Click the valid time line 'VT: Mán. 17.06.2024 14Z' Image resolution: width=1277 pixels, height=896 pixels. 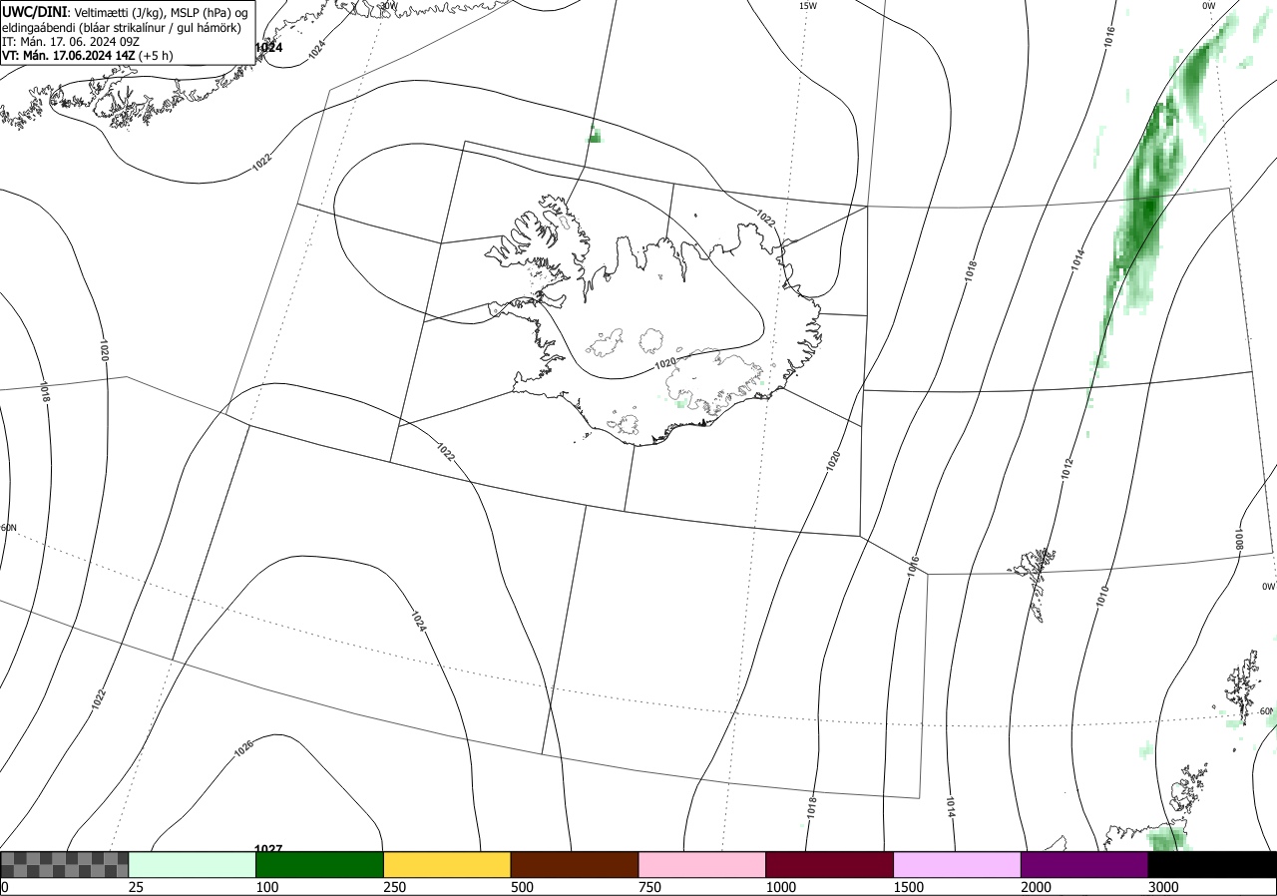coord(69,55)
